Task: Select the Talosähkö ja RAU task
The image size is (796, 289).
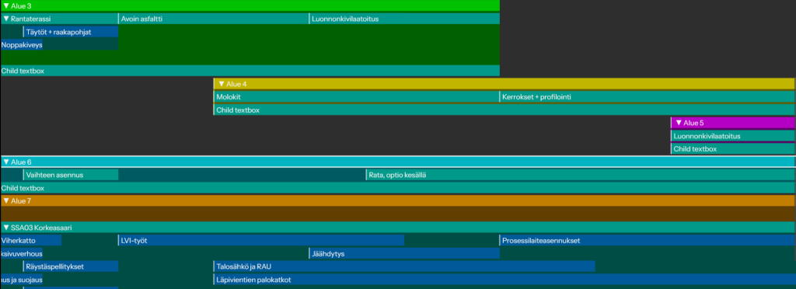Action: tap(404, 266)
